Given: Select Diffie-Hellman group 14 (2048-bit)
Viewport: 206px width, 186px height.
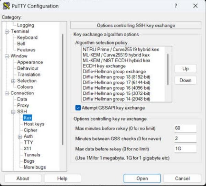Looking at the screenshot, I should pos(123,99).
